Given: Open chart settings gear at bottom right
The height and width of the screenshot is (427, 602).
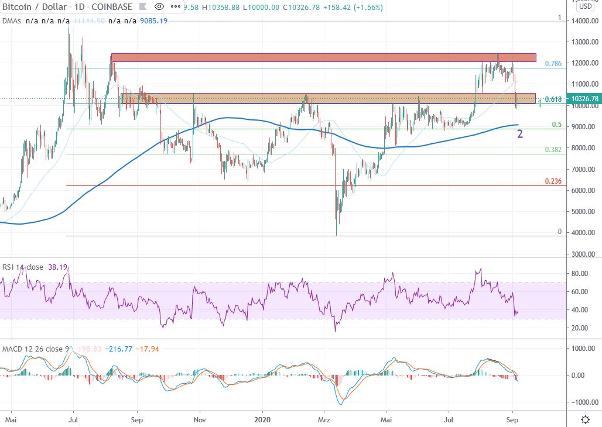Looking at the screenshot, I should 585,419.
